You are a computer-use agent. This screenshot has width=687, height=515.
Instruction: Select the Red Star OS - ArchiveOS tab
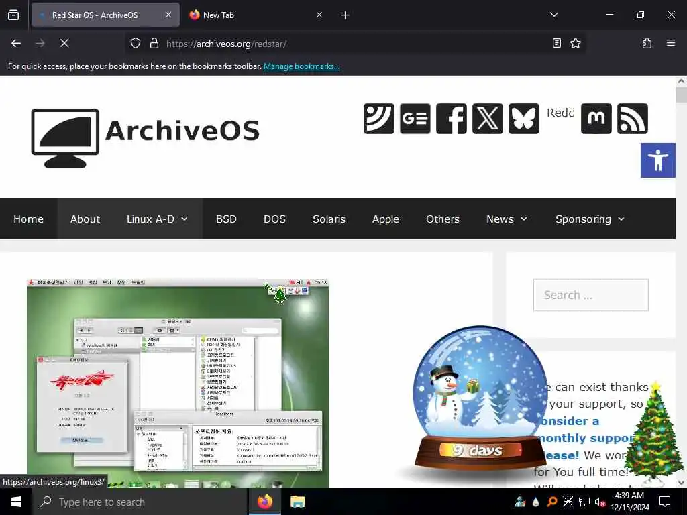coord(105,15)
